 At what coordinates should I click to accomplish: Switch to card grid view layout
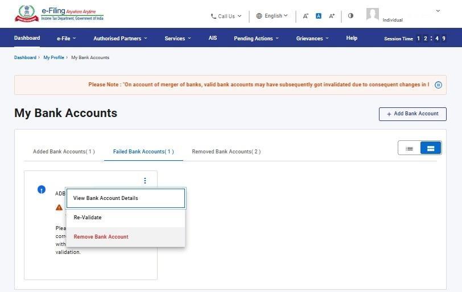click(431, 148)
